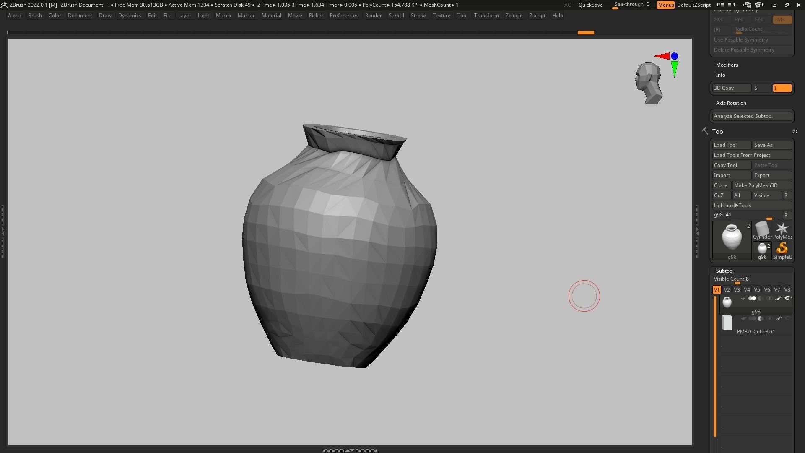
Task: Select the PolyMesh star tool thumbnail
Action: (782, 231)
